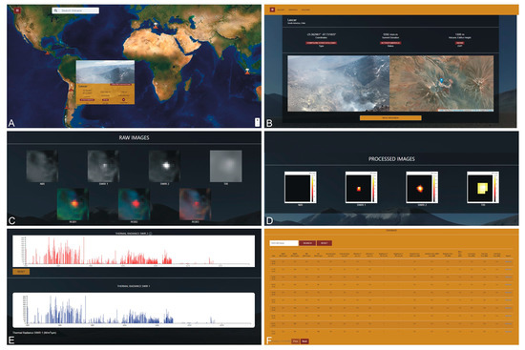Image resolution: width=525 pixels, height=350 pixels.
Task: Select the volcano marker in Central America
Action: tap(47, 52)
